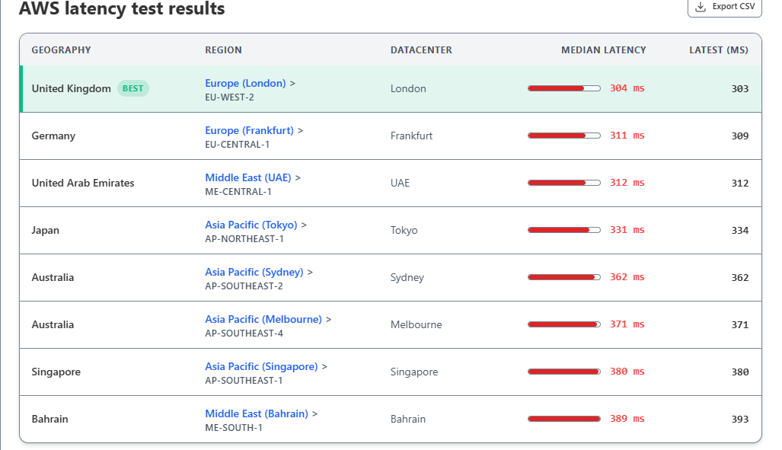782x450 pixels.
Task: Open the Asia Pacific (Tokyo) region link
Action: (251, 225)
